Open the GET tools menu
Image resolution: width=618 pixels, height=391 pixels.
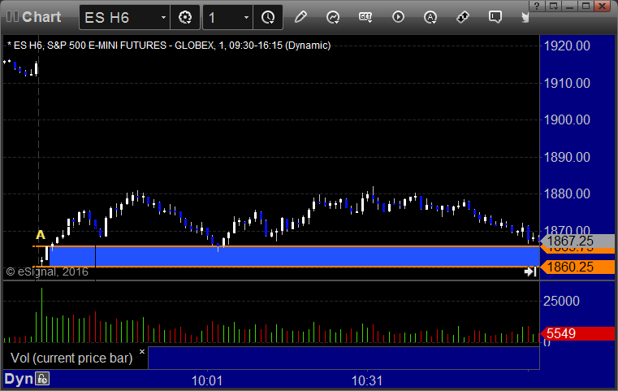tap(365, 17)
